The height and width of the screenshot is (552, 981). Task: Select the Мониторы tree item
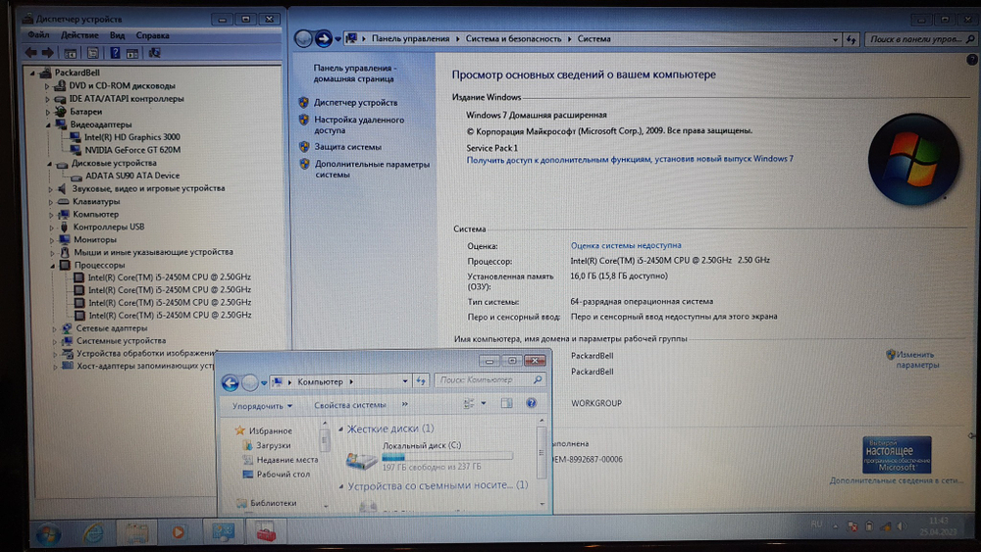(94, 239)
